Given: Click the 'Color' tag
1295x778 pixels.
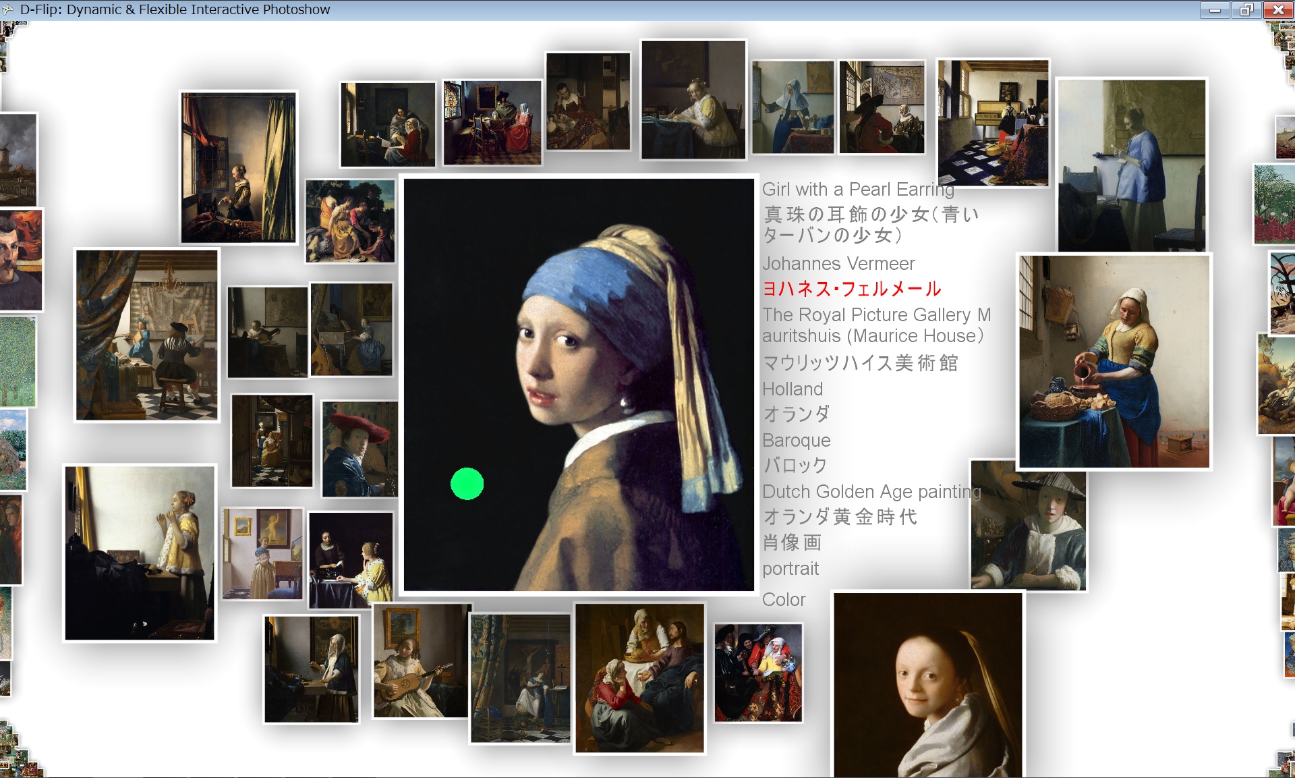Looking at the screenshot, I should click(784, 600).
